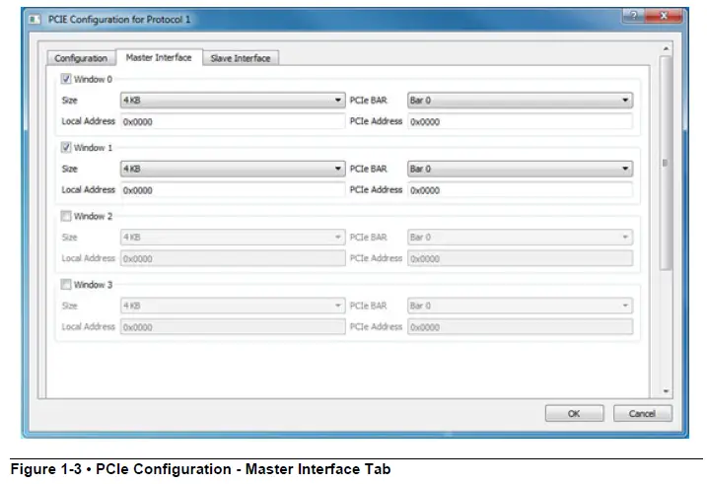Click the Window 2 PCIe BAR combo box
This screenshot has height=484, width=707.
[x=520, y=237]
